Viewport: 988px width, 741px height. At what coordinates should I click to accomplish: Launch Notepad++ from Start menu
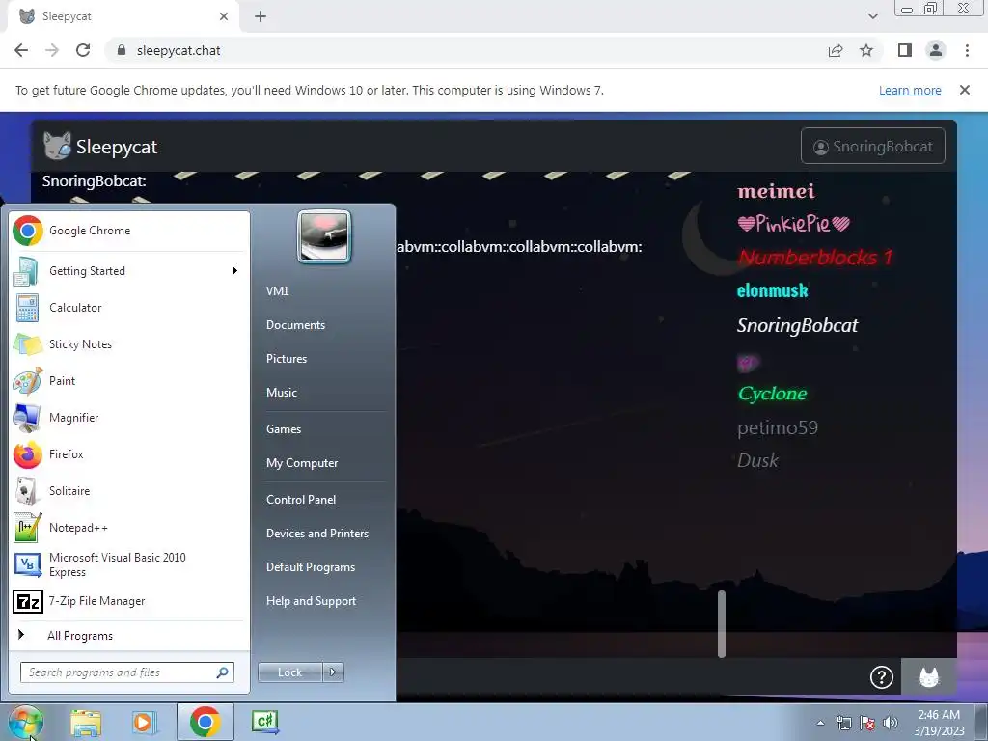point(129,528)
